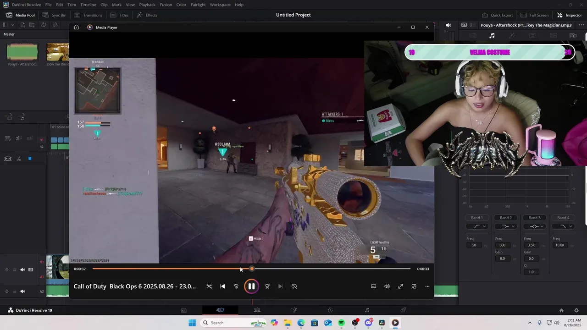Skip forward 30 seconds in Media Player

point(267,286)
